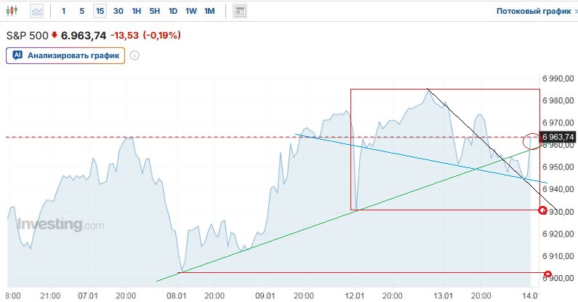Choose the 1H timeframe
The height and width of the screenshot is (302, 578).
tap(137, 12)
